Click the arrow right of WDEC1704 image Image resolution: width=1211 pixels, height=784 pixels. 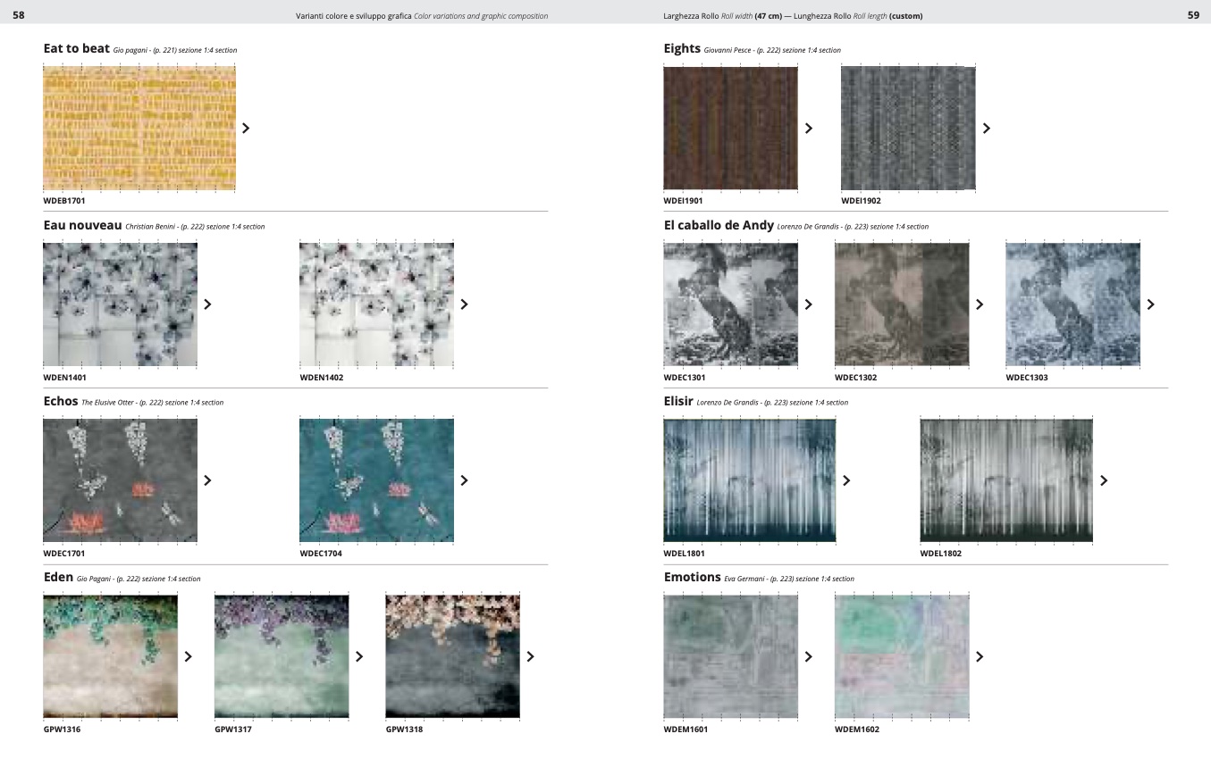click(464, 480)
